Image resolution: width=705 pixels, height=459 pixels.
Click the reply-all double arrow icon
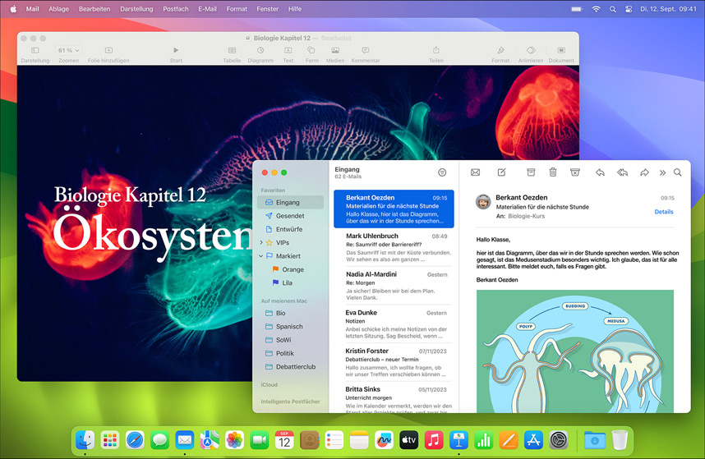622,172
